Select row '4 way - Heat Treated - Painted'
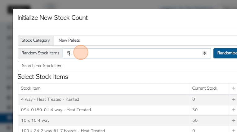 pyautogui.click(x=103, y=100)
